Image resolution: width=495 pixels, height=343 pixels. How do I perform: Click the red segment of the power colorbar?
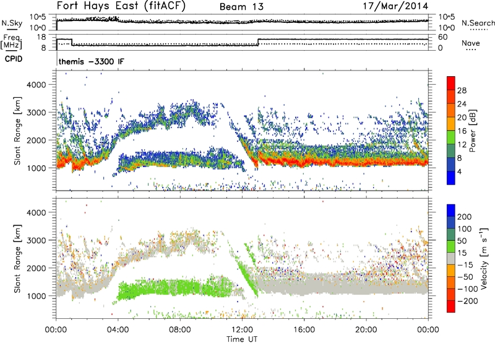click(x=451, y=84)
